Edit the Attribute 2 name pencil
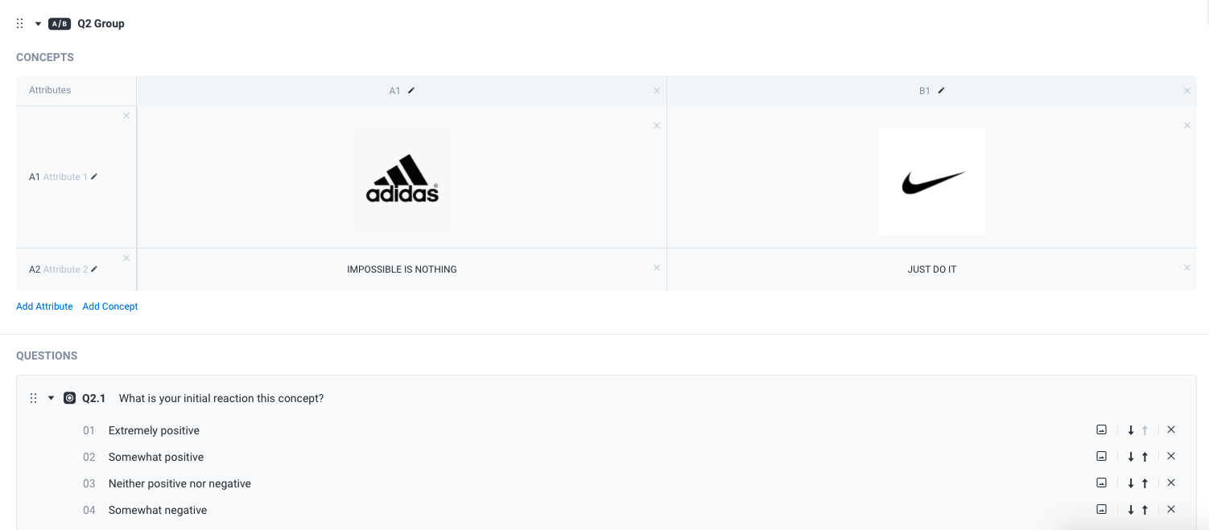1209x530 pixels. click(94, 269)
